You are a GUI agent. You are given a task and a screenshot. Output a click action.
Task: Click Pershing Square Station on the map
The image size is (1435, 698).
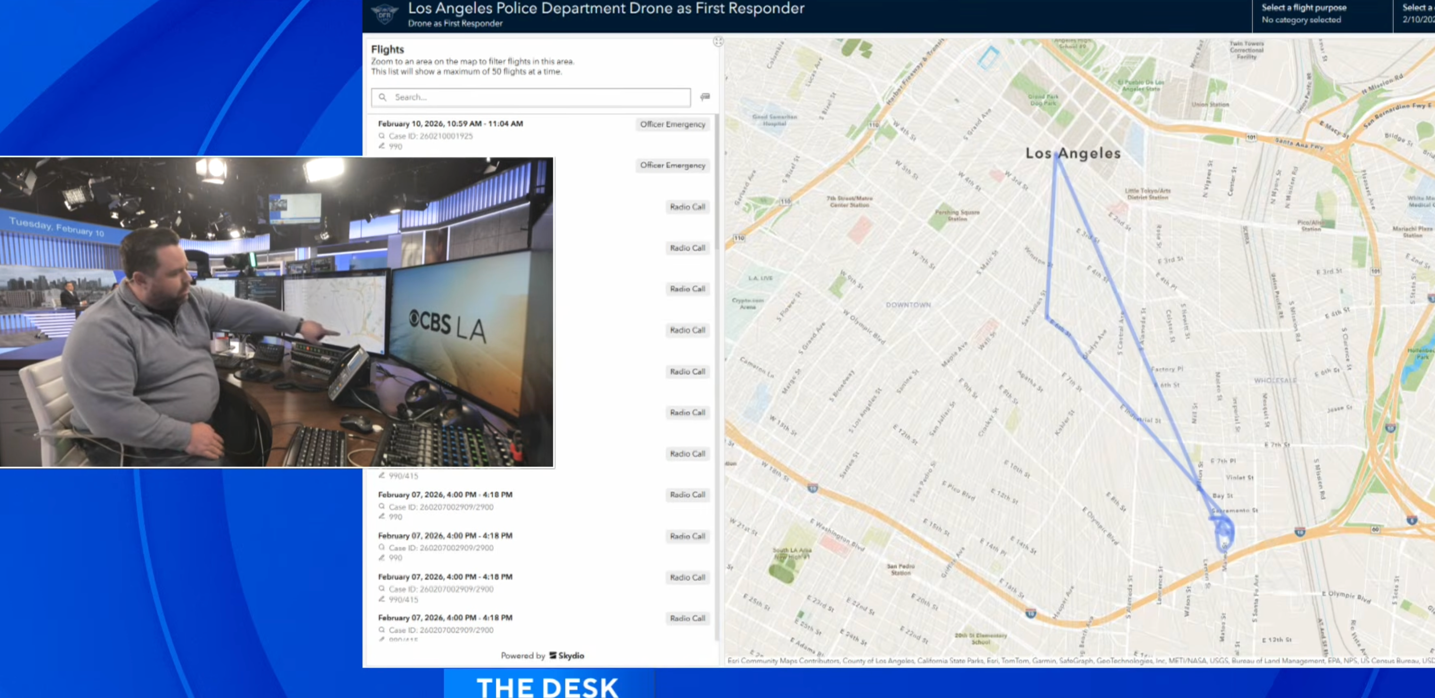957,216
